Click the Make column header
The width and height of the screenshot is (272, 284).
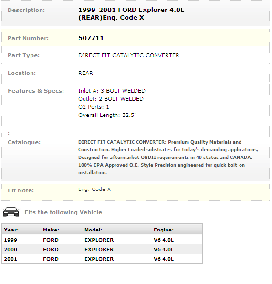tap(51, 230)
